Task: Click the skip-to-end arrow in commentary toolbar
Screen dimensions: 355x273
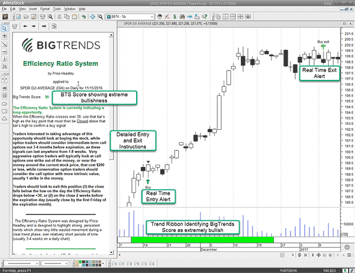Action: [44, 26]
